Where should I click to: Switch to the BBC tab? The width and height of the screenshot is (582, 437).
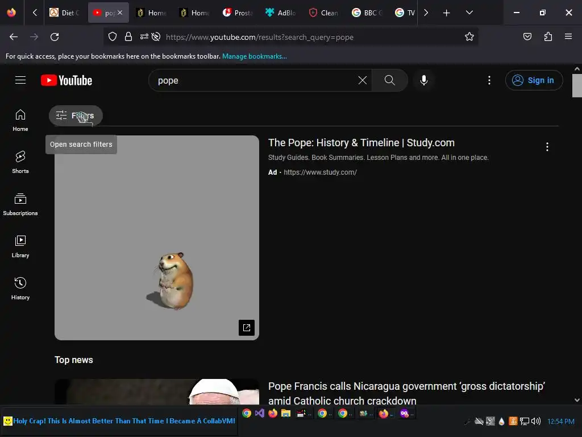click(x=367, y=13)
